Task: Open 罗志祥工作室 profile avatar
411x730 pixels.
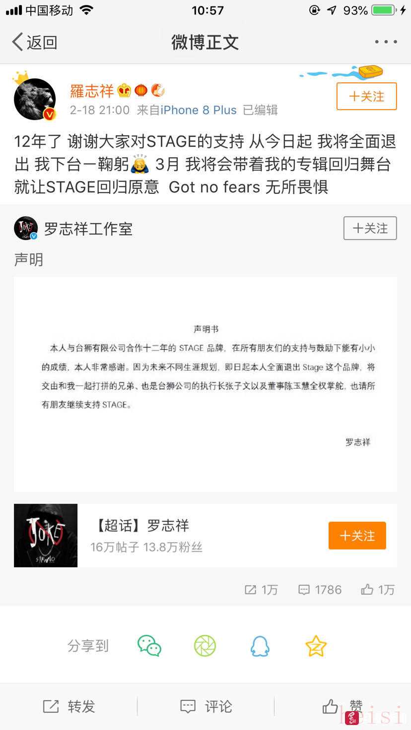Action: 26,228
